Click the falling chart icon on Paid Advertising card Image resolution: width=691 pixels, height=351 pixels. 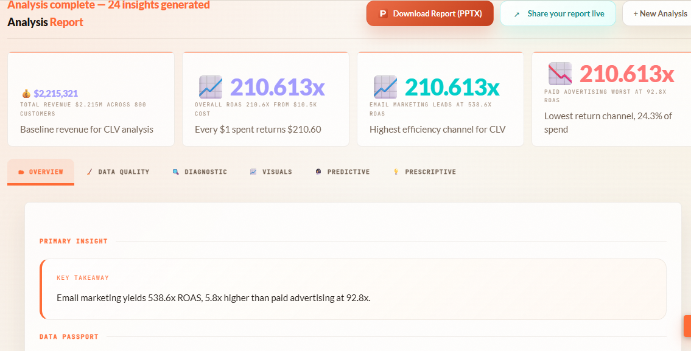tap(560, 74)
